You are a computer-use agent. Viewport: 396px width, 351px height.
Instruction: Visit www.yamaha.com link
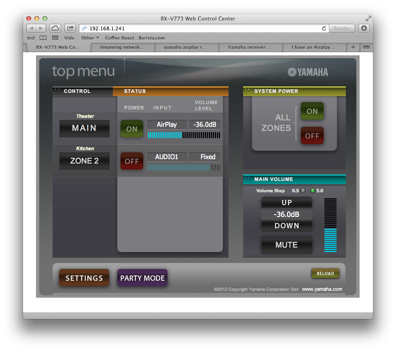tap(322, 289)
